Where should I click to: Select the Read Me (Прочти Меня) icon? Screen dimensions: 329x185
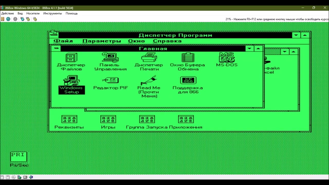click(149, 87)
